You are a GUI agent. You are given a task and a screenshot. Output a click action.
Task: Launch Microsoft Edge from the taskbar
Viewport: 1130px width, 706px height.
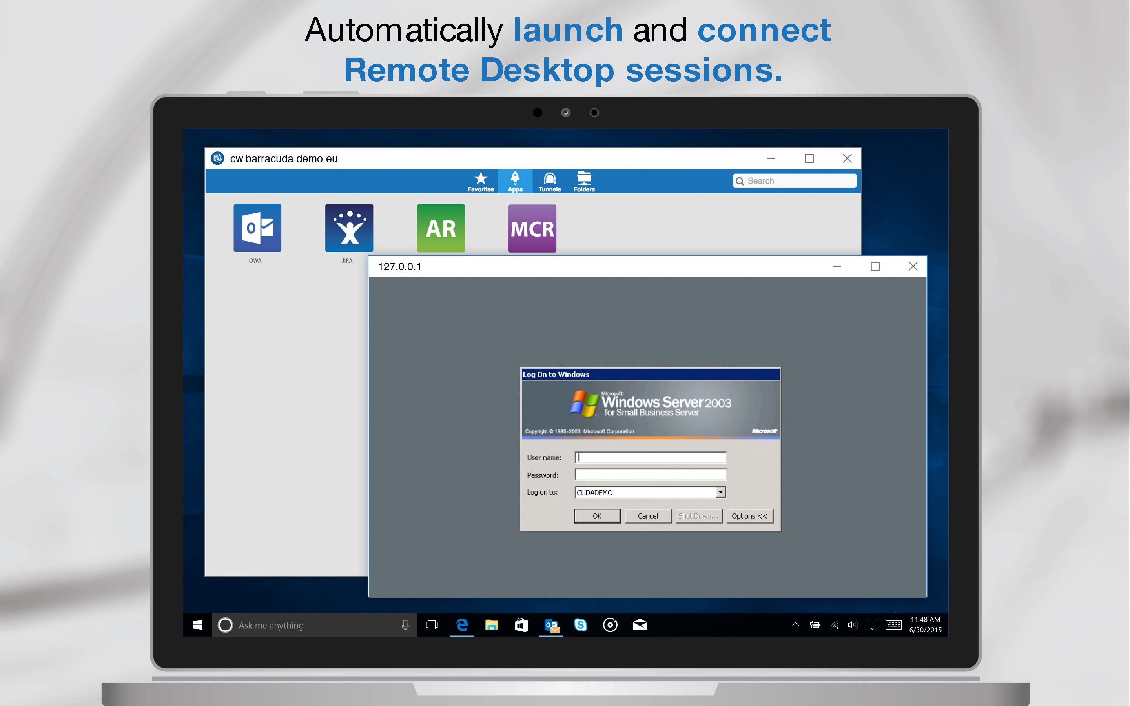click(x=462, y=625)
